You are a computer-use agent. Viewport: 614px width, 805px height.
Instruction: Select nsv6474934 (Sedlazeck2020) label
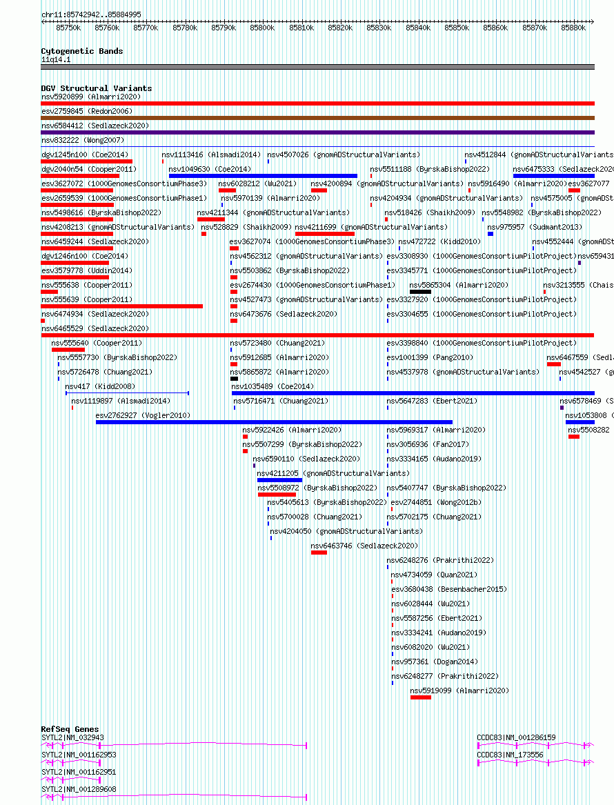pos(95,314)
